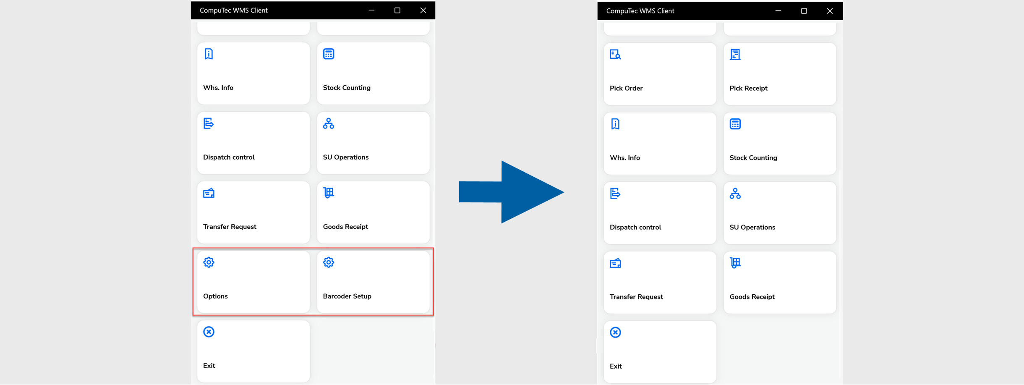This screenshot has height=385, width=1024.
Task: Open Transfer Request label in left window
Action: coord(230,227)
